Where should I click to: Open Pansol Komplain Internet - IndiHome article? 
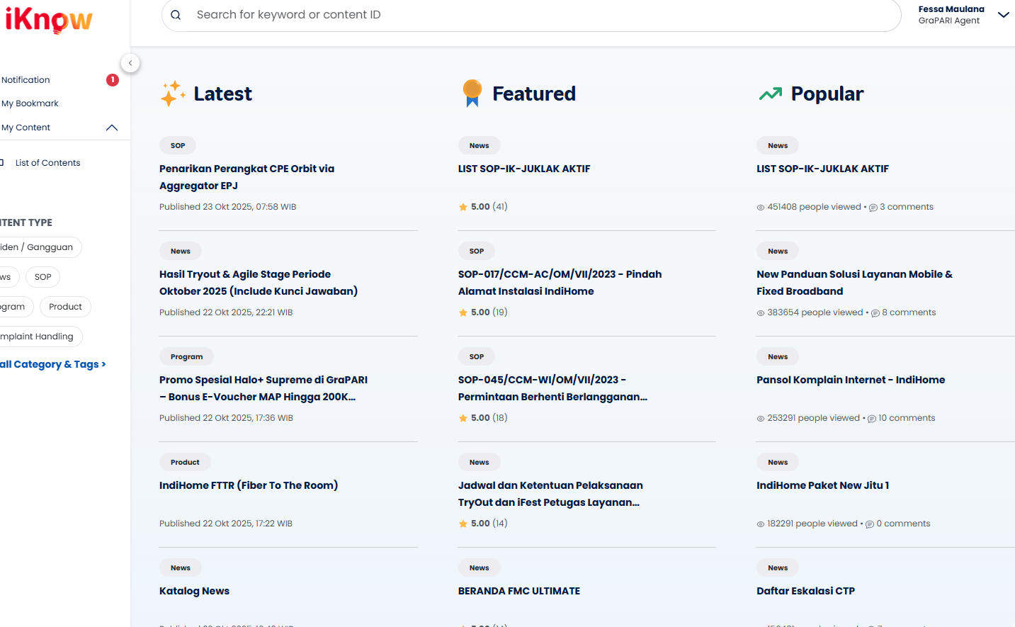[x=851, y=380]
